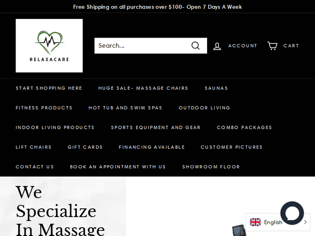Open Indoor Living Products menu
Image resolution: width=315 pixels, height=236 pixels.
pyautogui.click(x=55, y=127)
